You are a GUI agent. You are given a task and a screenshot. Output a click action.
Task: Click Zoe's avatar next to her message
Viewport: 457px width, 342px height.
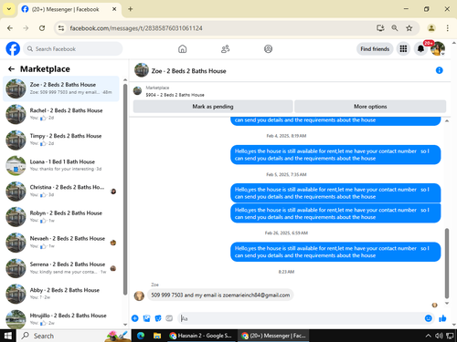click(x=139, y=295)
